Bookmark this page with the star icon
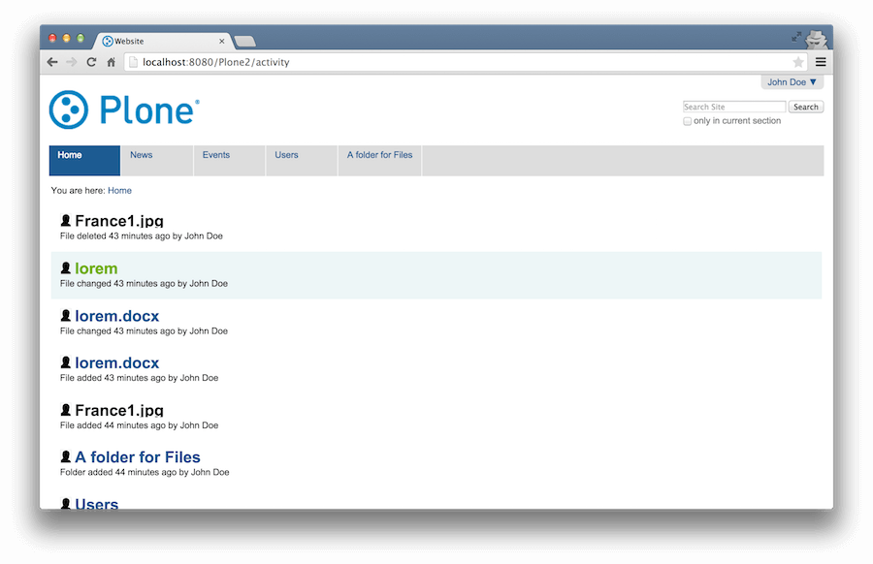Image resolution: width=873 pixels, height=564 pixels. (798, 62)
